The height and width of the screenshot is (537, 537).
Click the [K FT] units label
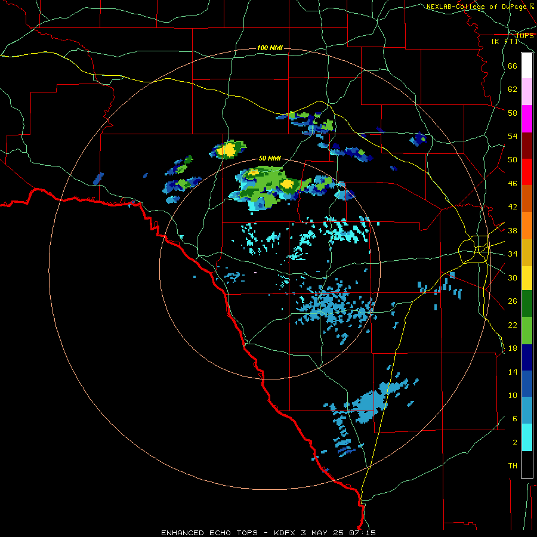pyautogui.click(x=504, y=41)
